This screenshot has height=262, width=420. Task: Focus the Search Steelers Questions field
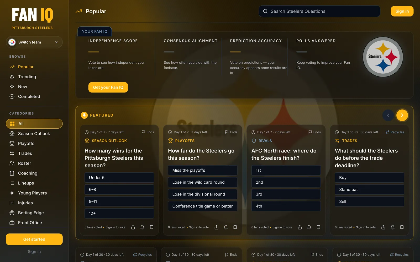coord(319,11)
